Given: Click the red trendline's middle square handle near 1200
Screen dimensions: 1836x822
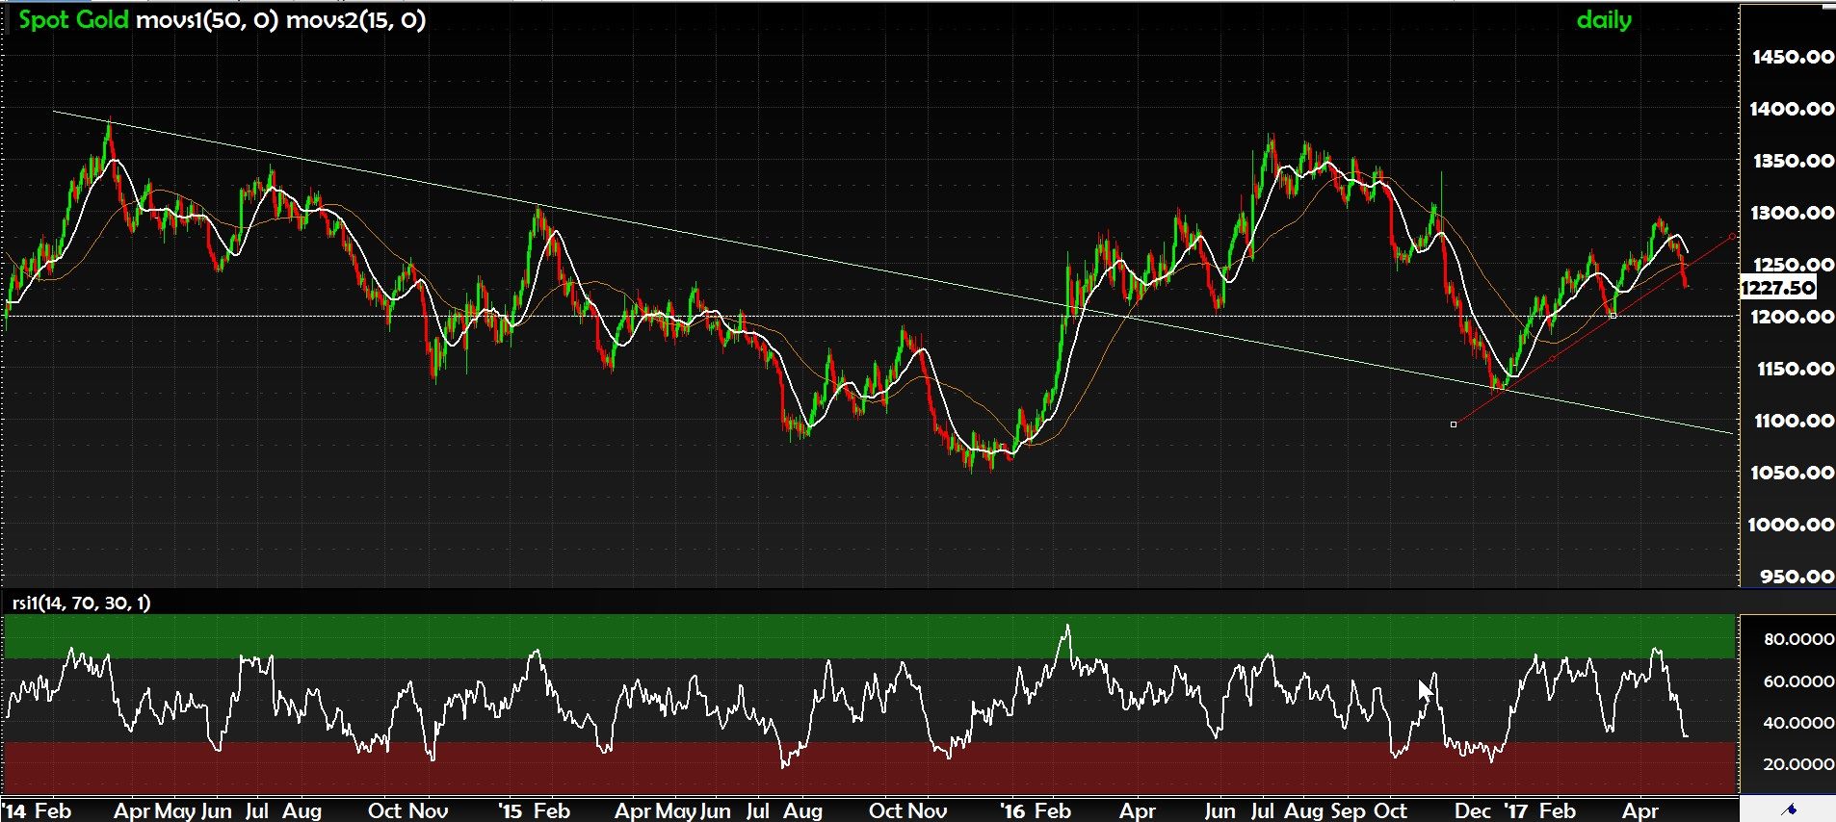Looking at the screenshot, I should tap(1613, 316).
